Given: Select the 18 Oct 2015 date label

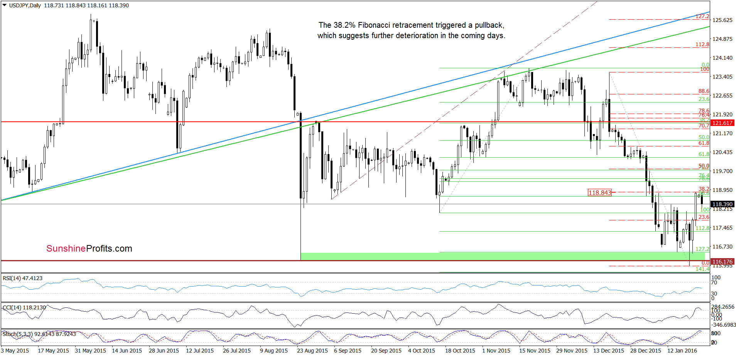Looking at the screenshot, I should pyautogui.click(x=460, y=351).
